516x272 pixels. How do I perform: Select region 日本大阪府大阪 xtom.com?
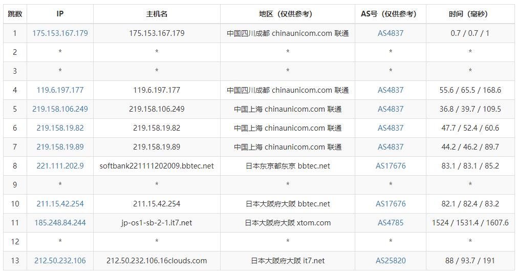pyautogui.click(x=288, y=223)
